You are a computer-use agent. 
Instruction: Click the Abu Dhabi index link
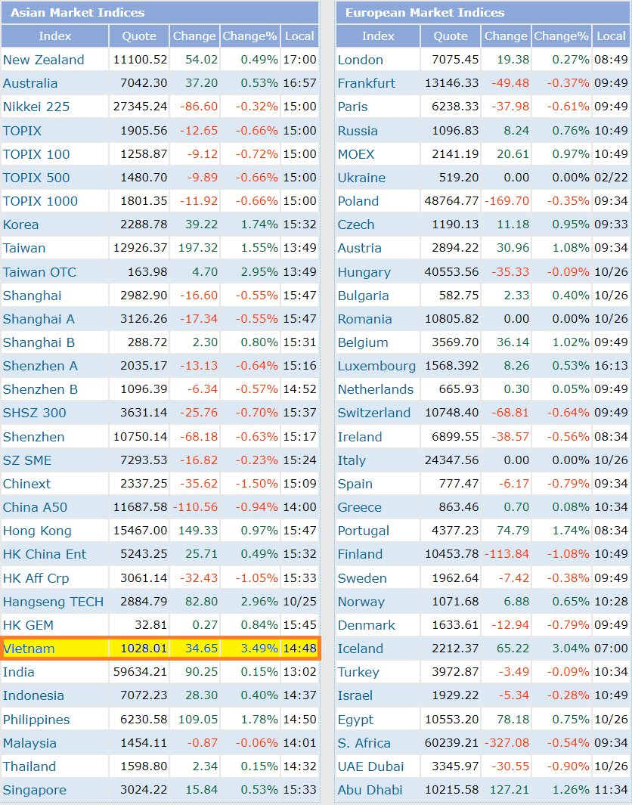point(370,790)
